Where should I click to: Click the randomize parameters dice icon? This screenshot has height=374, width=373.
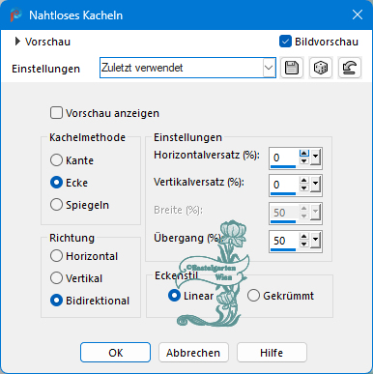coord(321,68)
